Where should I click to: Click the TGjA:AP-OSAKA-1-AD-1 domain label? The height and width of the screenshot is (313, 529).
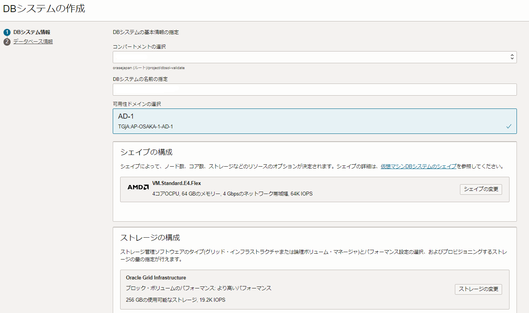pyautogui.click(x=146, y=127)
